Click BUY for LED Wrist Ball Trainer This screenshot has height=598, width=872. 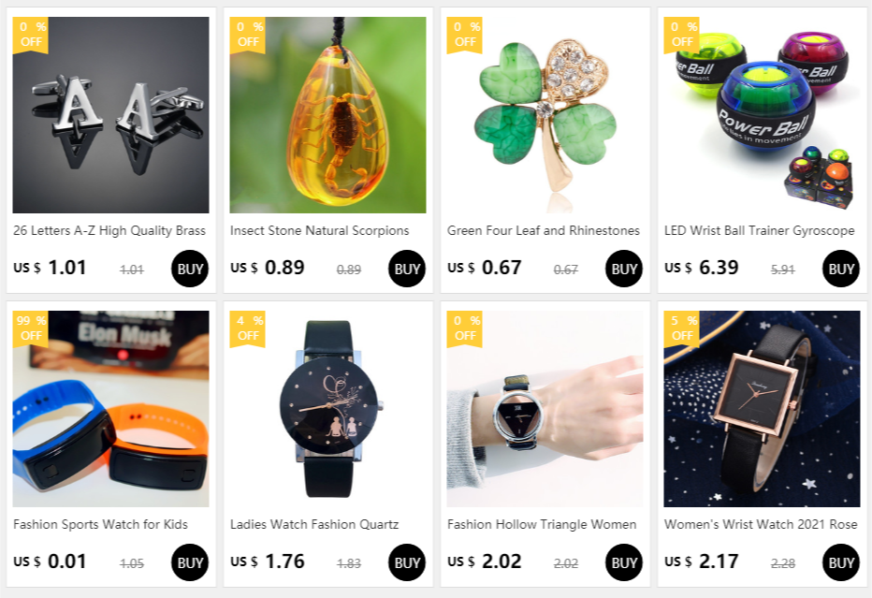[841, 269]
